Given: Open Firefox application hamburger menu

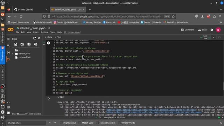Looking at the screenshot, I should point(220,16).
